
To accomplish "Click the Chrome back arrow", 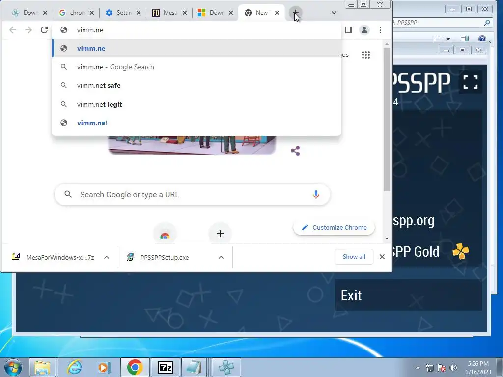I will tap(13, 30).
